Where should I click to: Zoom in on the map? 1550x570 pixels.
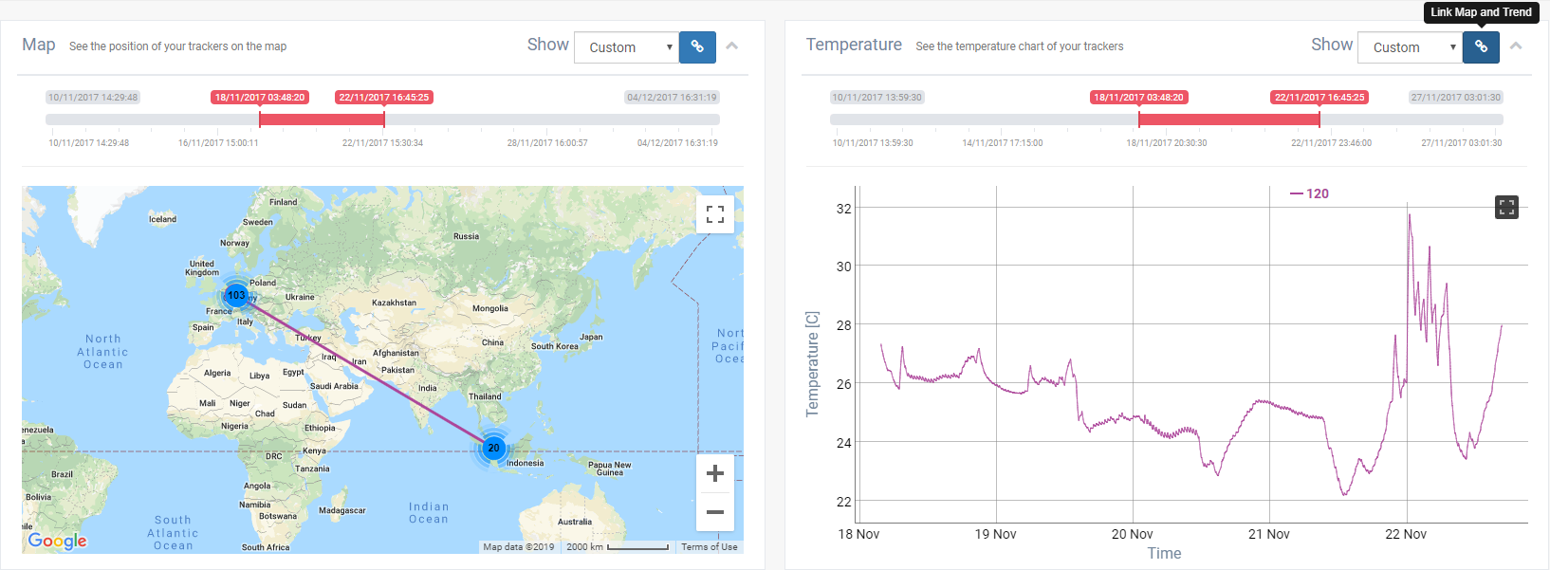click(715, 473)
